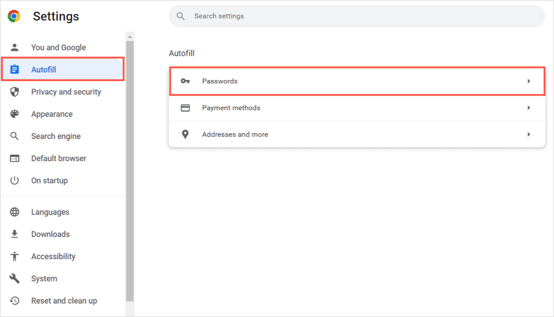Click the key icon beside Passwords
Image resolution: width=554 pixels, height=317 pixels.
pos(185,81)
